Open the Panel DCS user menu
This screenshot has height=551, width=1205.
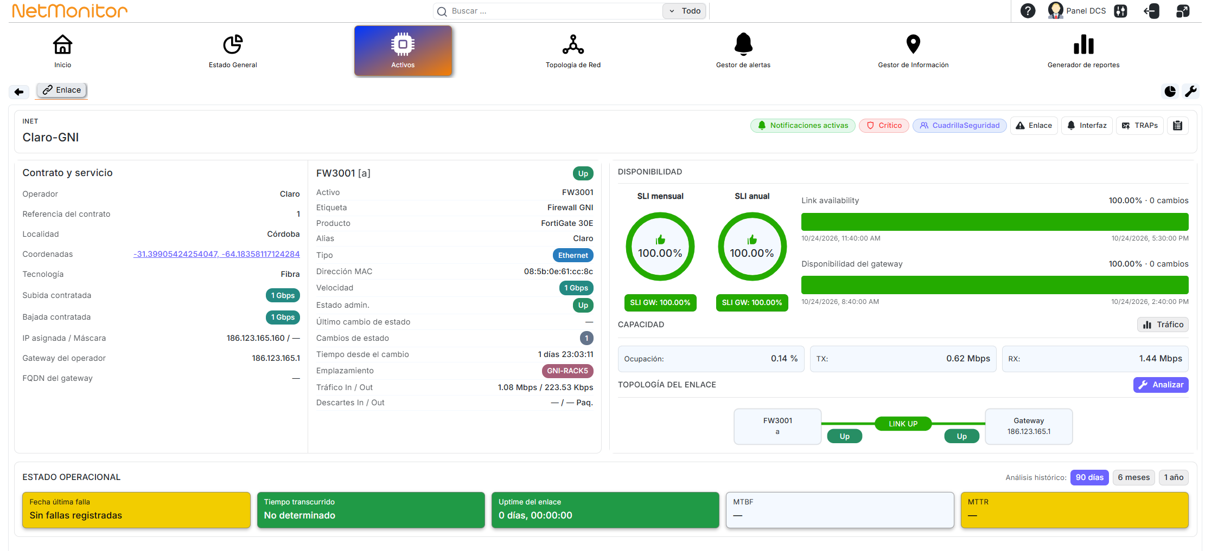point(1077,11)
